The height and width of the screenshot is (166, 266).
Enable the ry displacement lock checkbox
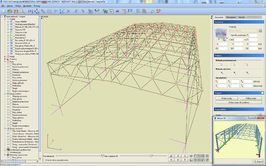pos(232,64)
